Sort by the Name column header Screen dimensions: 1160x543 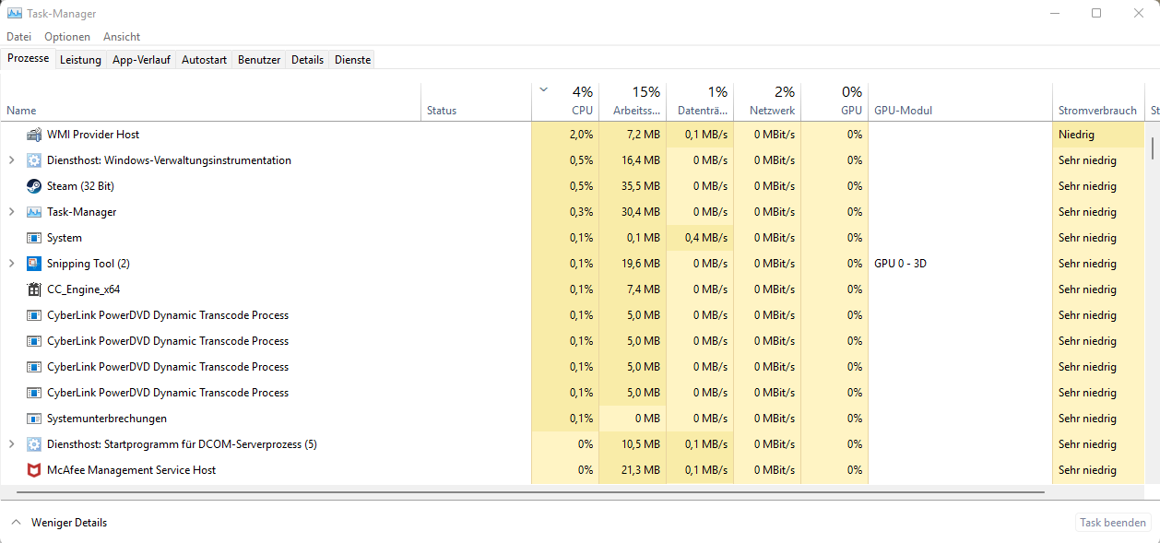[x=210, y=101]
